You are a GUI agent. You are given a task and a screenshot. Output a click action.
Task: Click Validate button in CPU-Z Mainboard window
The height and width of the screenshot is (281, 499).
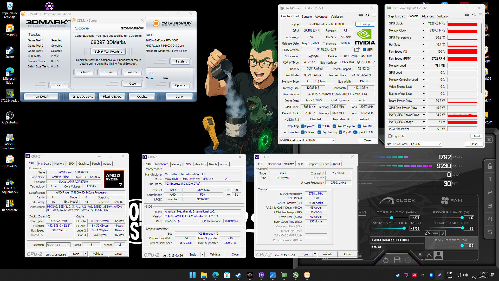(215, 254)
